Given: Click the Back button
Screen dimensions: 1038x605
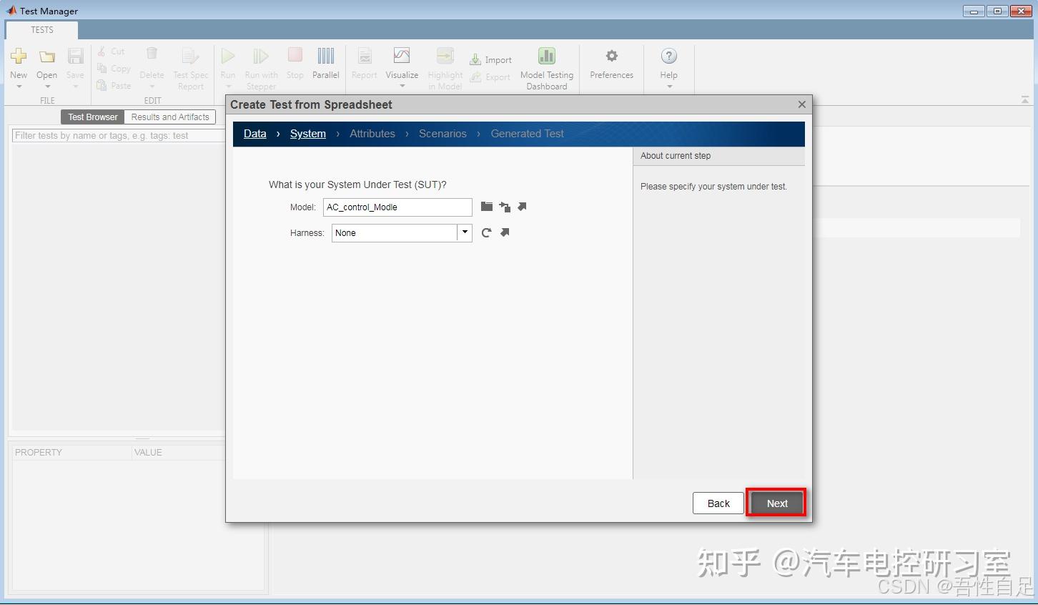Looking at the screenshot, I should point(718,503).
